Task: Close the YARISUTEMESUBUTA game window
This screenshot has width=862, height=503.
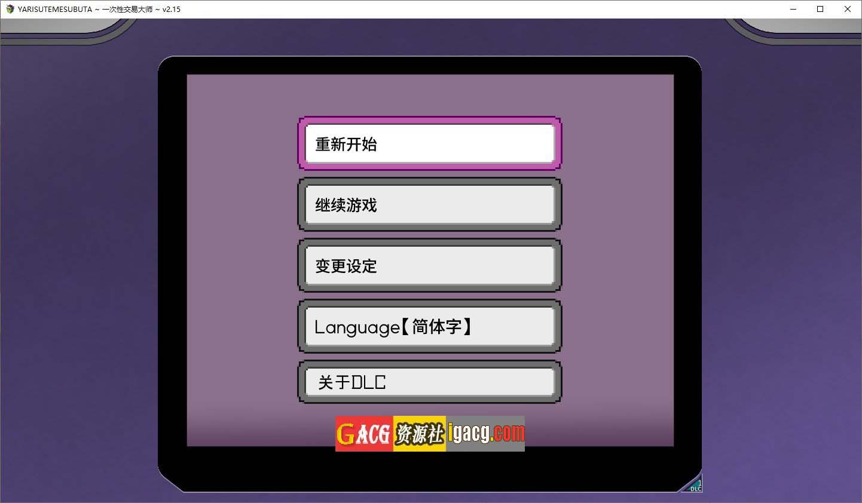Action: coord(847,9)
